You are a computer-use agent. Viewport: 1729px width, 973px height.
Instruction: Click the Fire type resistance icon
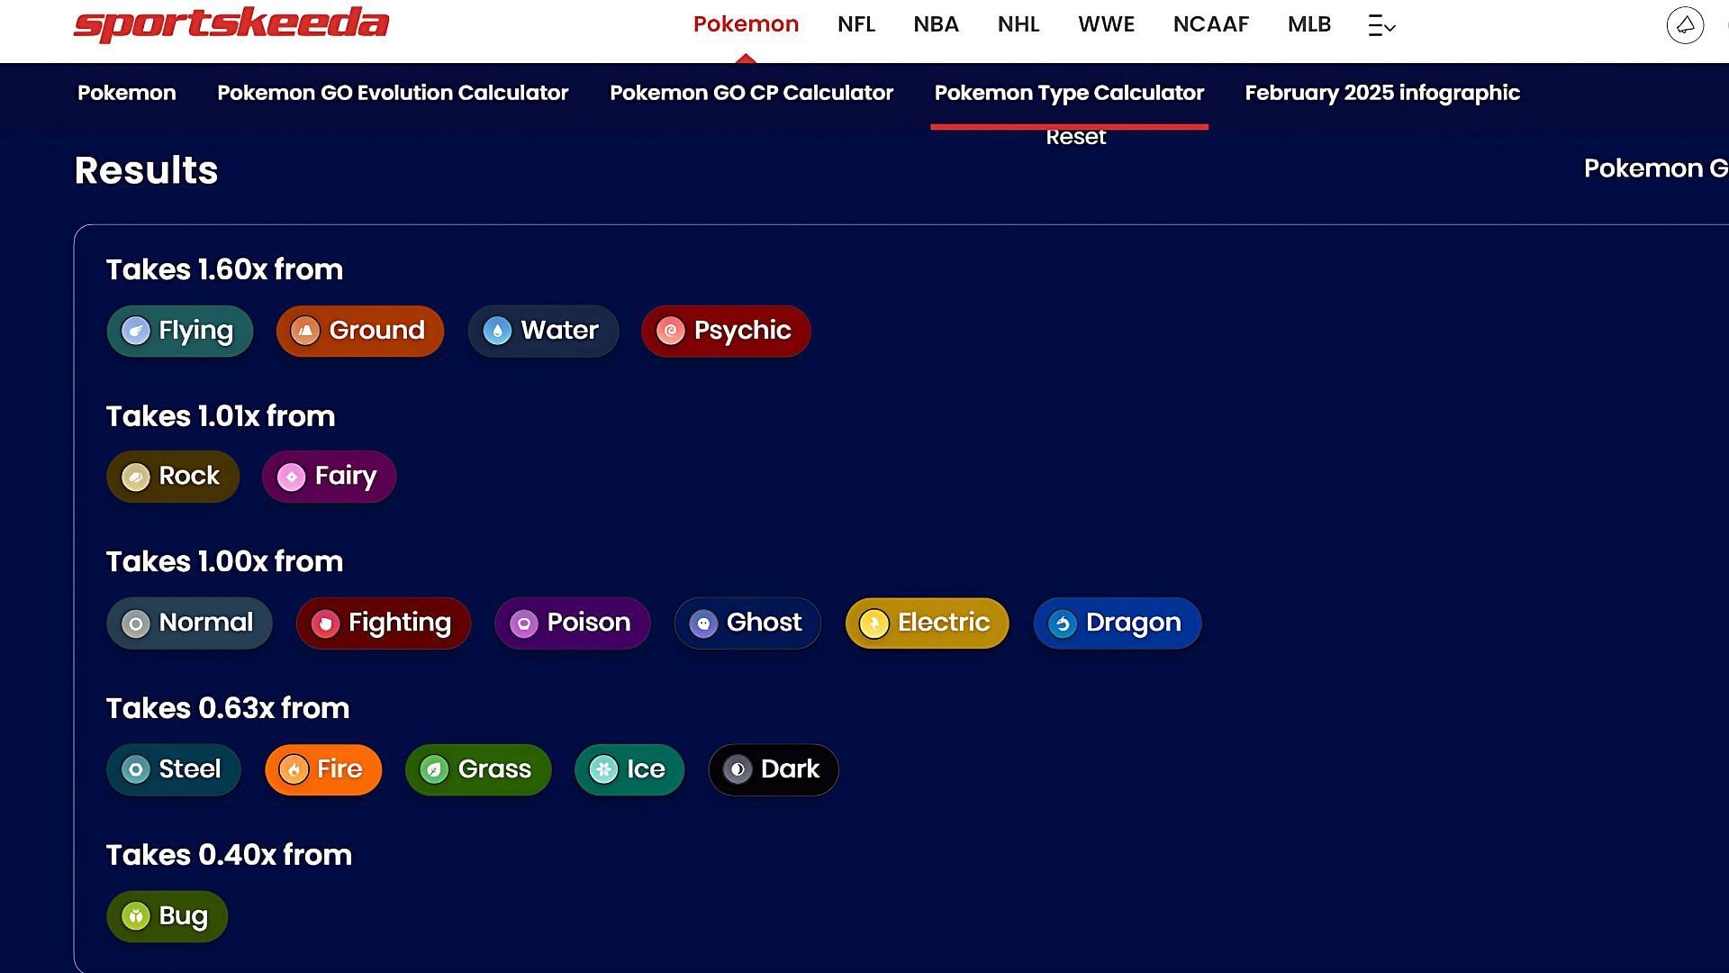point(294,768)
